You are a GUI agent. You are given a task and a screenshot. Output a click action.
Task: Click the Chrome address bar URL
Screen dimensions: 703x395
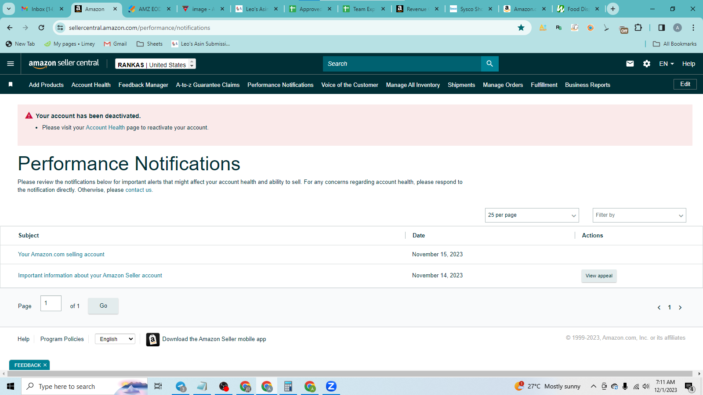(x=139, y=28)
